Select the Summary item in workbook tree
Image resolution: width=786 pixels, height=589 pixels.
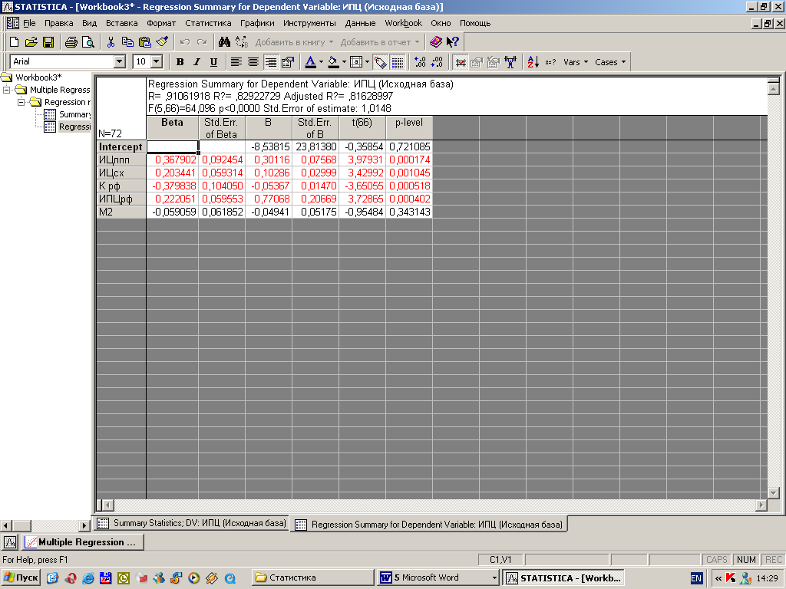click(74, 114)
